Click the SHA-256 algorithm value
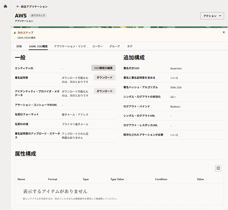The height and width of the screenshot is (210, 228). [x=176, y=87]
